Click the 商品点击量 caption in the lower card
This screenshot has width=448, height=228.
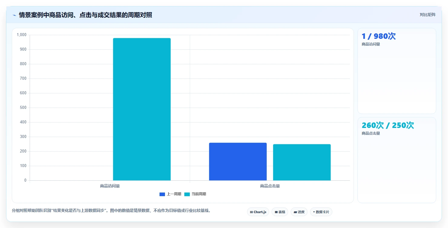371,133
